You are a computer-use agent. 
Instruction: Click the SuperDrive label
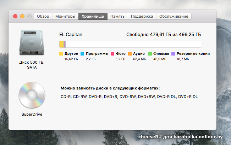tap(32, 114)
